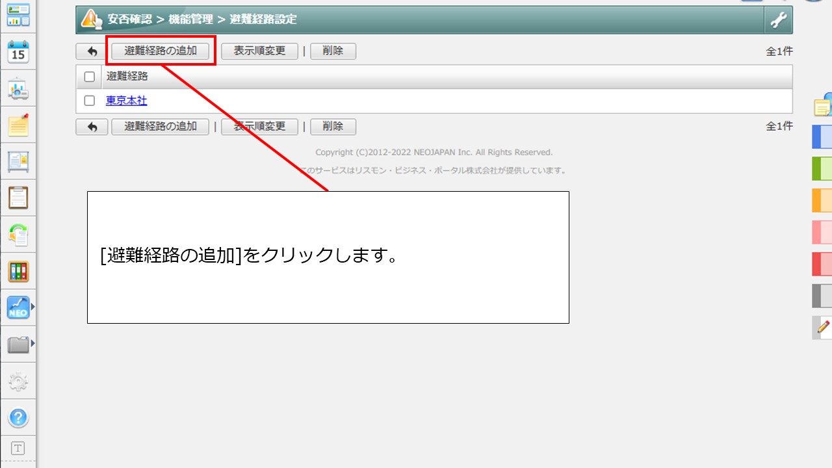Image resolution: width=832 pixels, height=468 pixels.
Task: Pick the orange sticky note color
Action: coord(822,200)
